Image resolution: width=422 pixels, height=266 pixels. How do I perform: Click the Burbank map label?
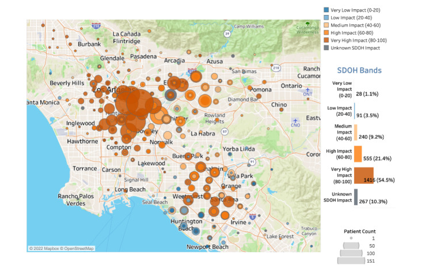tap(89, 44)
